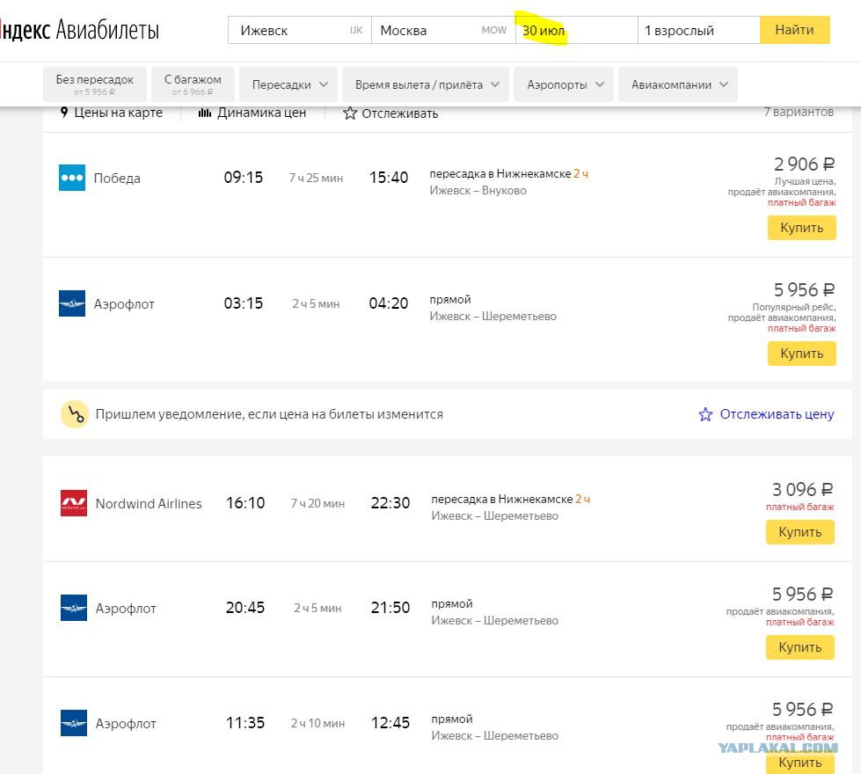Screen dimensions: 861x774
Task: Click the Найти search button
Action: click(x=794, y=30)
